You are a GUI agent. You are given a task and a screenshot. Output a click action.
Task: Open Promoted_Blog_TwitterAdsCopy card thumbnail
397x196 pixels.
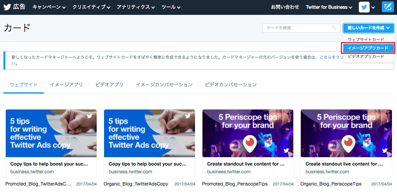pos(51,133)
